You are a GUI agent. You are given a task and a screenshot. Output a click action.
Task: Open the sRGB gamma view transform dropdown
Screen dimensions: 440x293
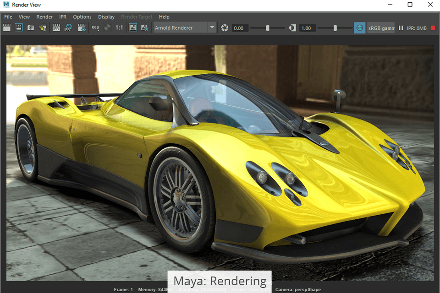tap(381, 28)
